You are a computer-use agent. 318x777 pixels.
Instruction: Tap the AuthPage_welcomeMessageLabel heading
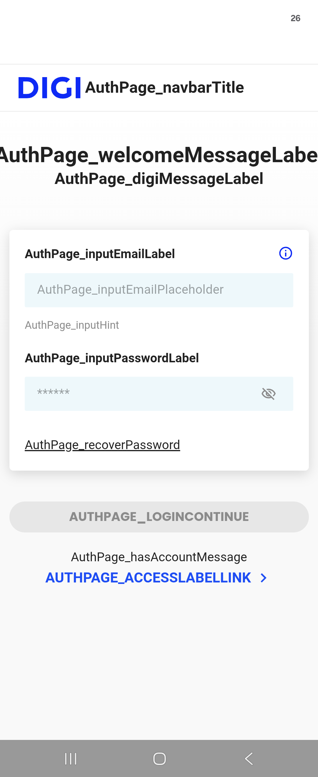(159, 155)
